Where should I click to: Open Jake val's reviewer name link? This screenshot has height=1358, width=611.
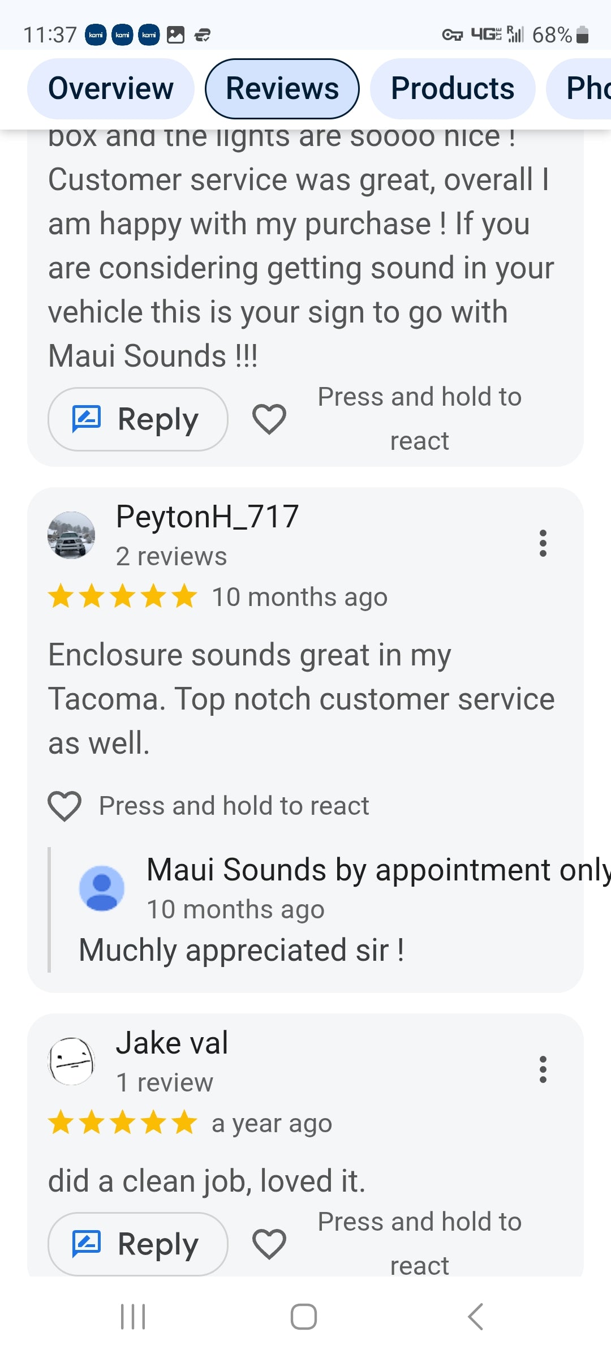click(x=172, y=1043)
